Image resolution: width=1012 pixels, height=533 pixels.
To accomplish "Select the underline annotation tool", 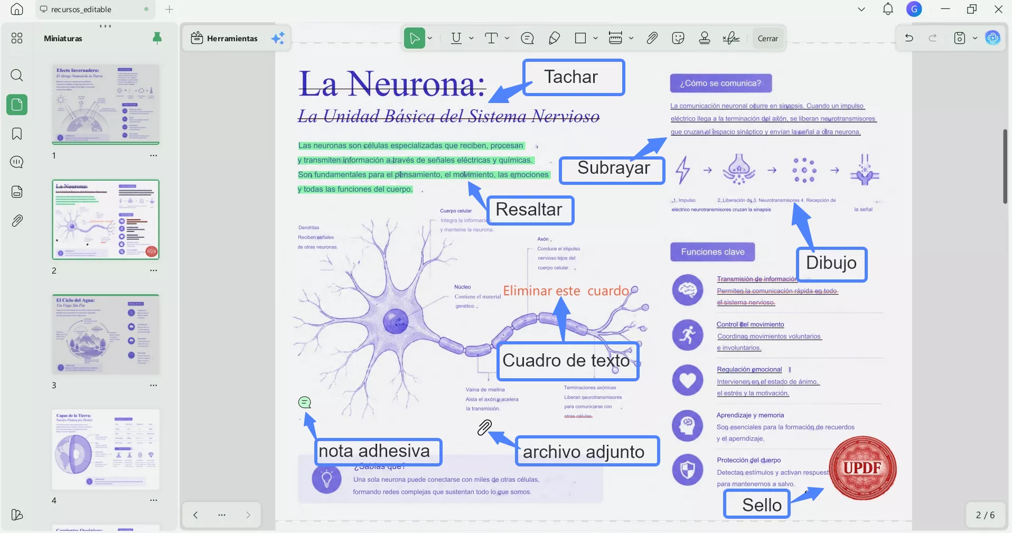I will (456, 38).
